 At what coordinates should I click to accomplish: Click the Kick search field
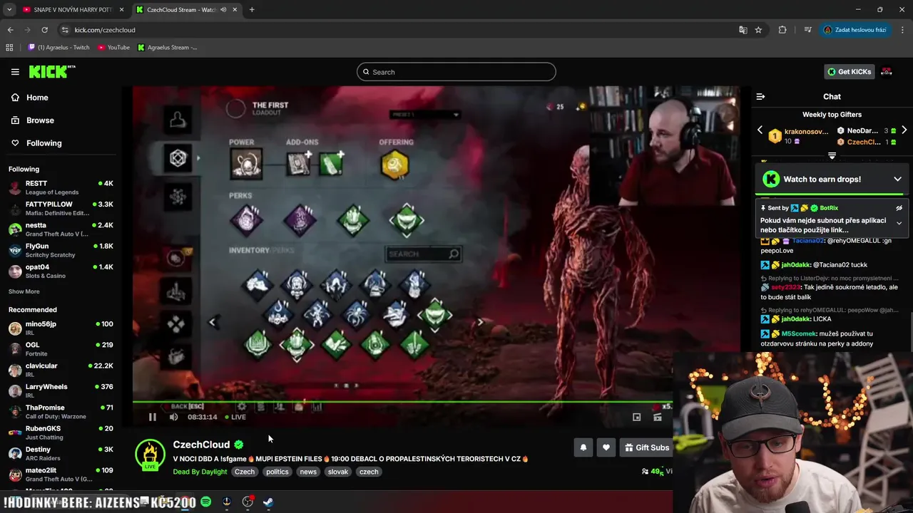coord(456,72)
